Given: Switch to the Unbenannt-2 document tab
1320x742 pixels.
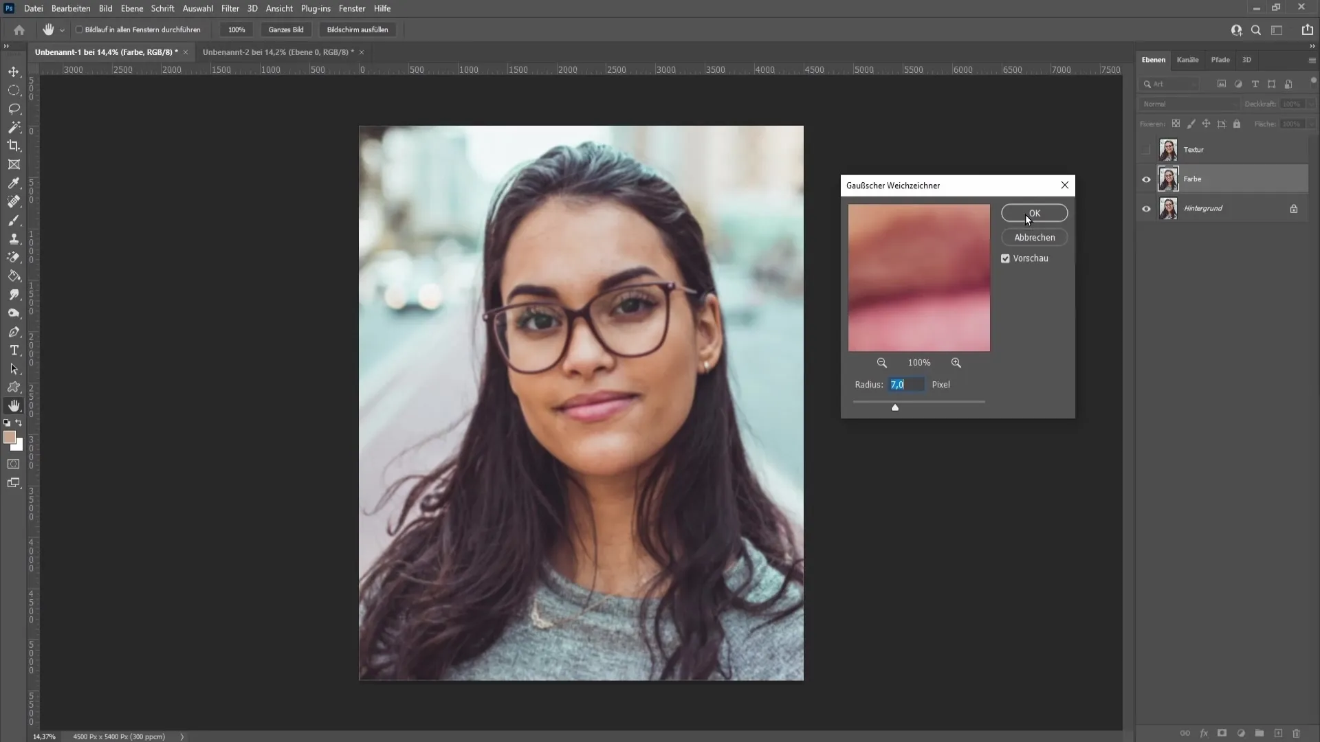Looking at the screenshot, I should point(278,52).
